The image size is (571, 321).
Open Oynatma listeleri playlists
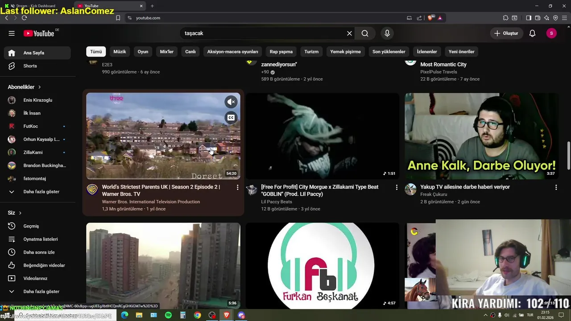tap(37, 239)
